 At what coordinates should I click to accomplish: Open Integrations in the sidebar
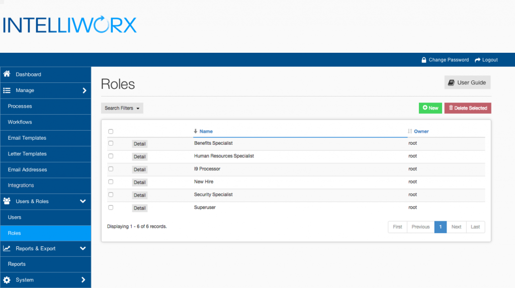[46, 185]
